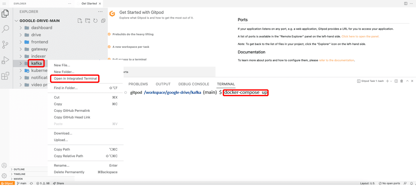Image resolution: width=416 pixels, height=187 pixels.
Task: Open the Manage gear icon
Action: pyautogui.click(x=4, y=176)
